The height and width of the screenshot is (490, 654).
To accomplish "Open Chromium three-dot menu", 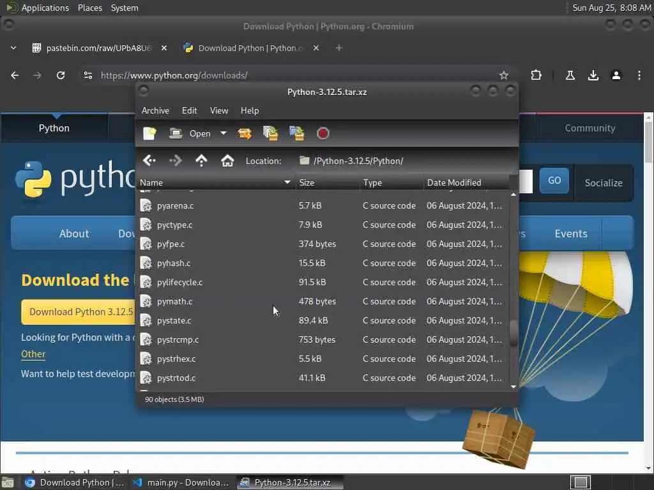I will 639,75.
